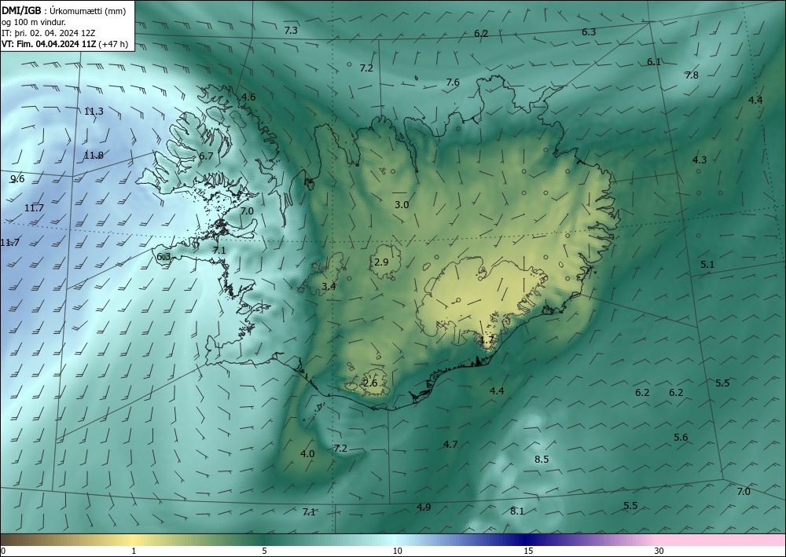This screenshot has height=557, width=786.
Task: Click the '(+47 h)' forecast offset
Action: [x=112, y=44]
